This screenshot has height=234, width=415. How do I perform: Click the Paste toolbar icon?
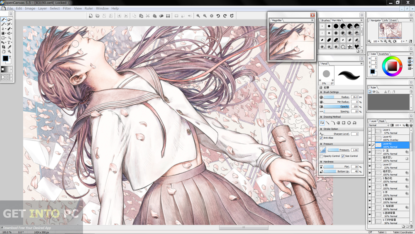click(x=141, y=16)
